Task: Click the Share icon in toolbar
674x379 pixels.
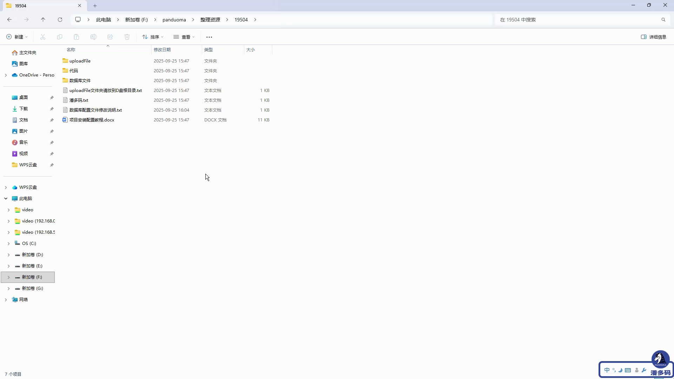Action: (x=110, y=37)
